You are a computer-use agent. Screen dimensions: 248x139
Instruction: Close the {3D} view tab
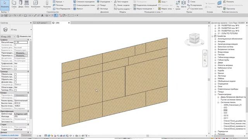point(69,23)
